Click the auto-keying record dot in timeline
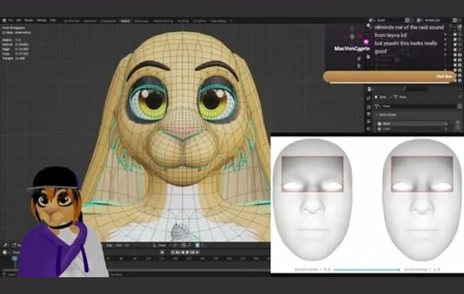This screenshot has height=294, width=464. [162, 252]
